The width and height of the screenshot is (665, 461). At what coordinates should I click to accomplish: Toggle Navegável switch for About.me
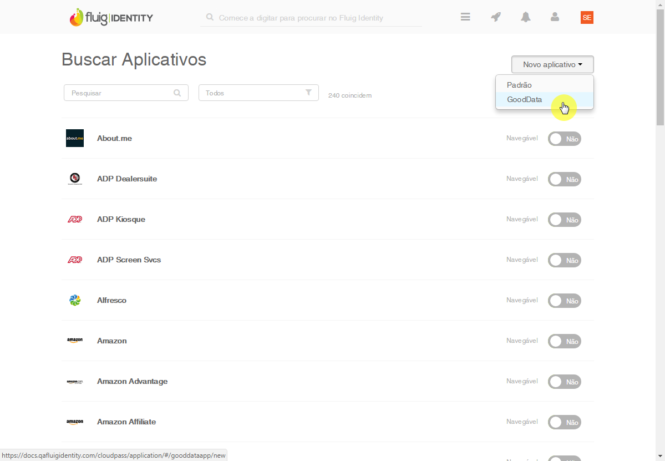[564, 139]
